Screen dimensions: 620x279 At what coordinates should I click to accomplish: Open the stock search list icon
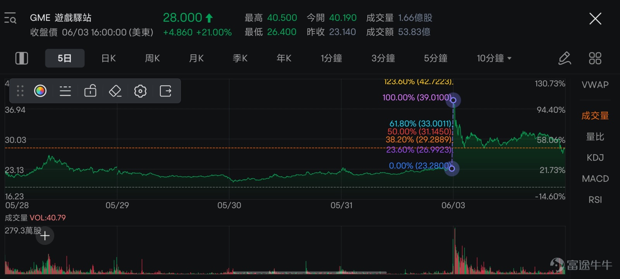click(x=10, y=18)
